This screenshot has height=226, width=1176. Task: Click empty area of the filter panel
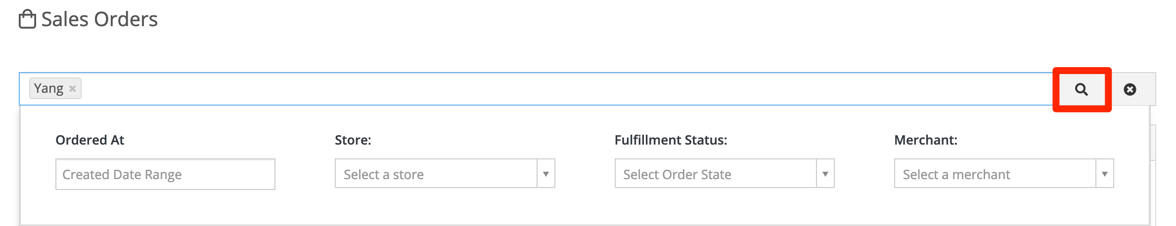(584, 210)
